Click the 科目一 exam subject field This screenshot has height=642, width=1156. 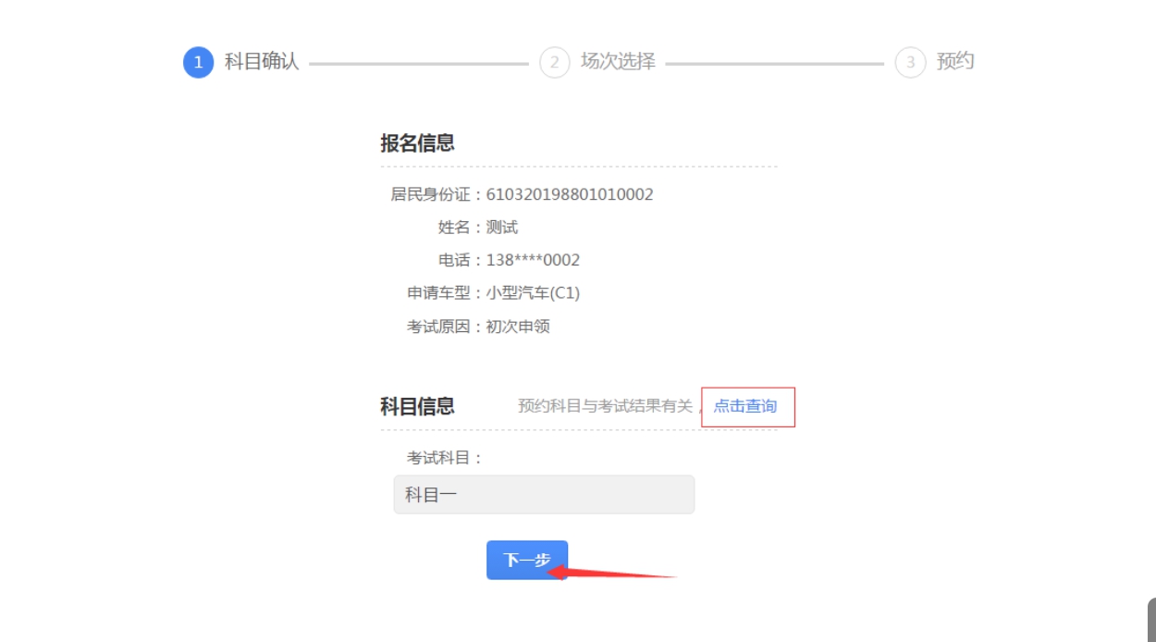[x=544, y=495]
